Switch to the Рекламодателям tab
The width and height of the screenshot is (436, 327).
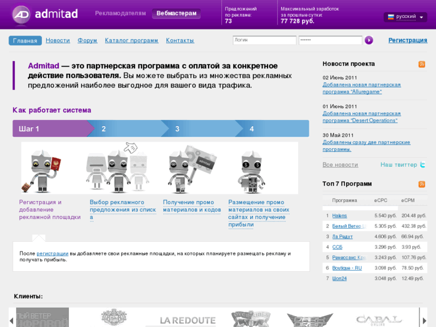point(121,13)
